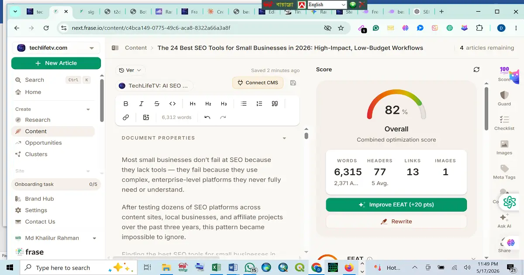Undo the last edit
The width and height of the screenshot is (524, 275).
point(207,117)
